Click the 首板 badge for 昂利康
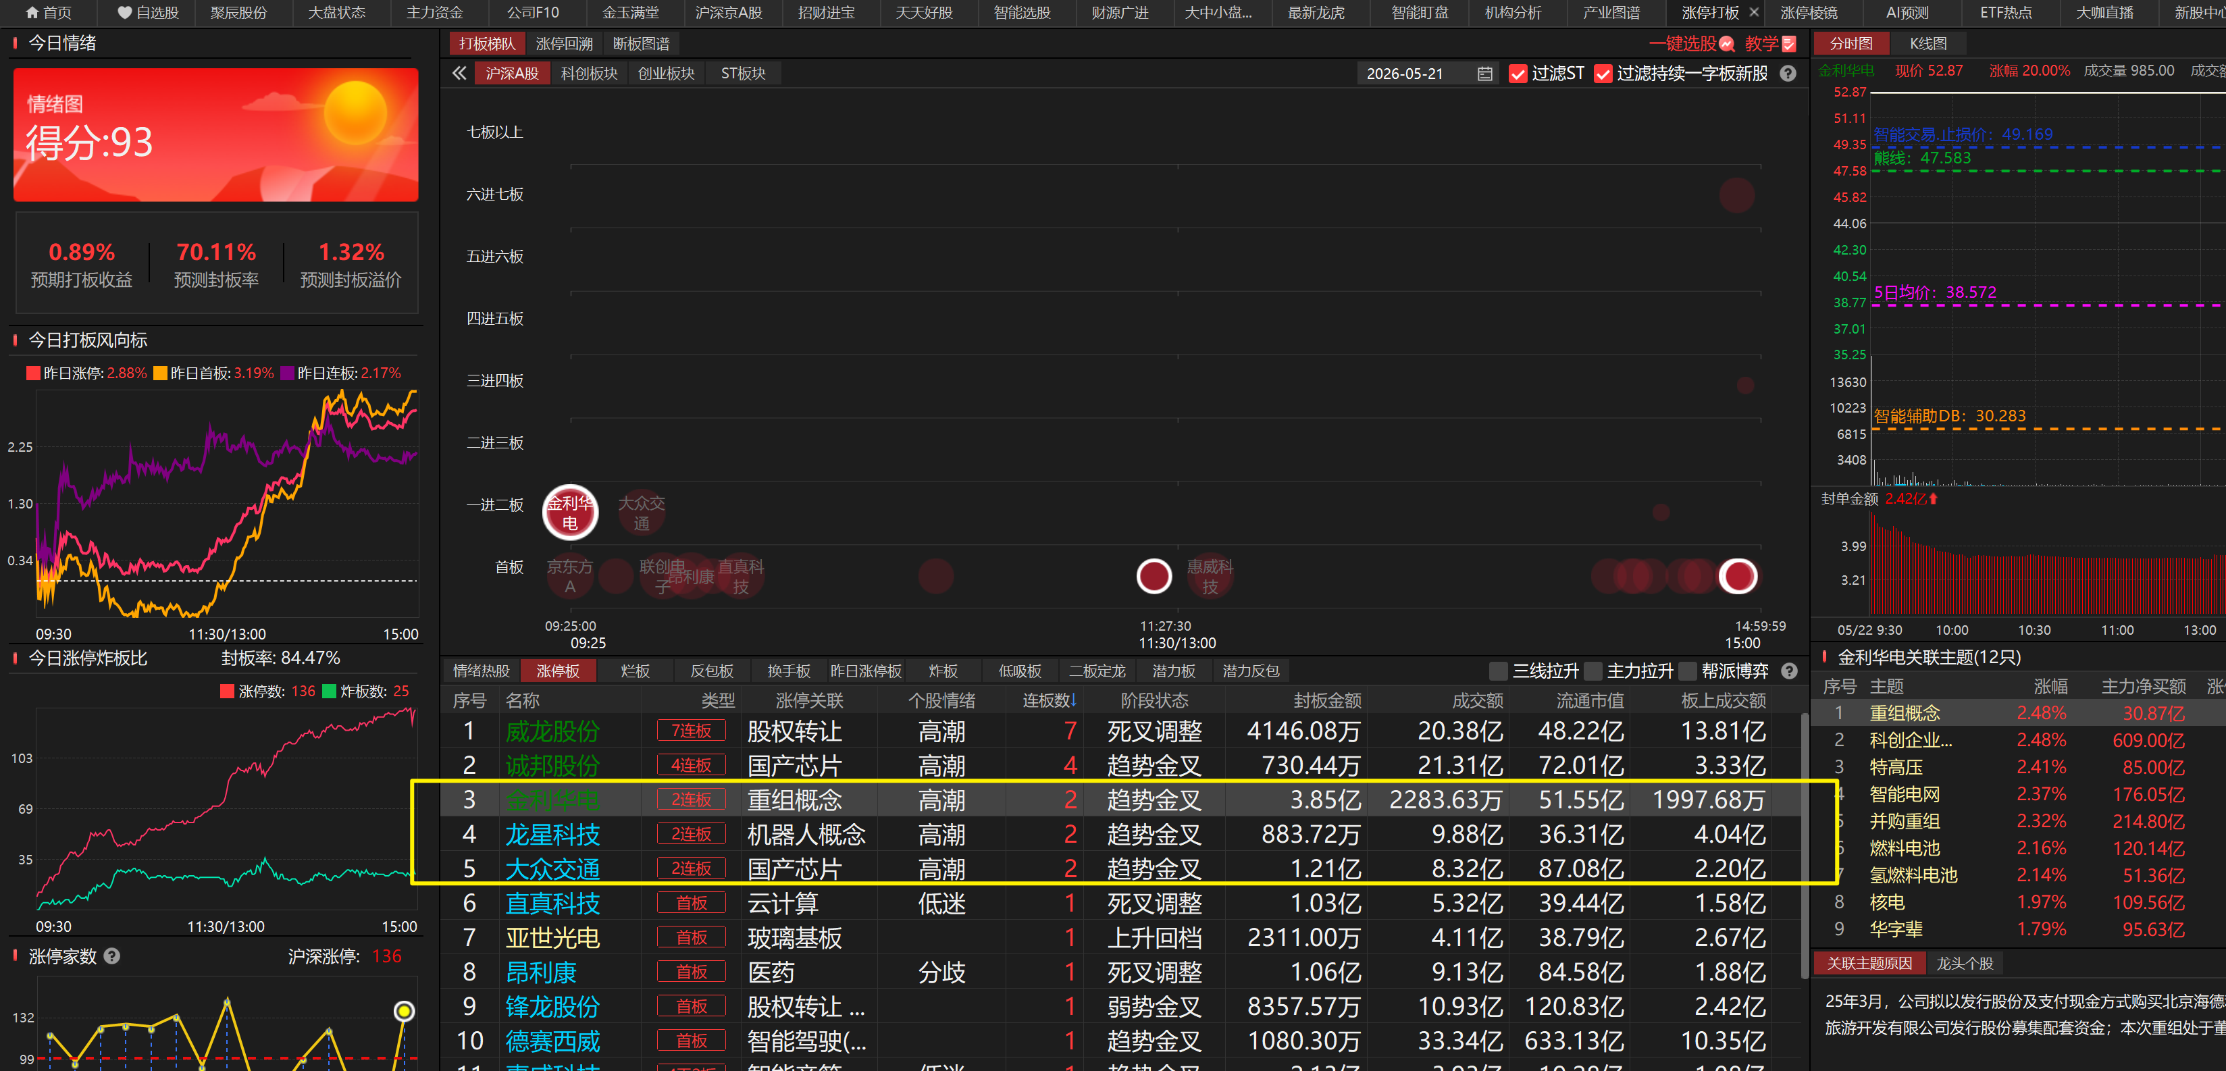Viewport: 2226px width, 1071px height. pos(690,972)
